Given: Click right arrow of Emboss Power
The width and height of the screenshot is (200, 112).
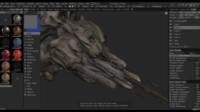Looking at the screenshot, I should [x=183, y=63].
